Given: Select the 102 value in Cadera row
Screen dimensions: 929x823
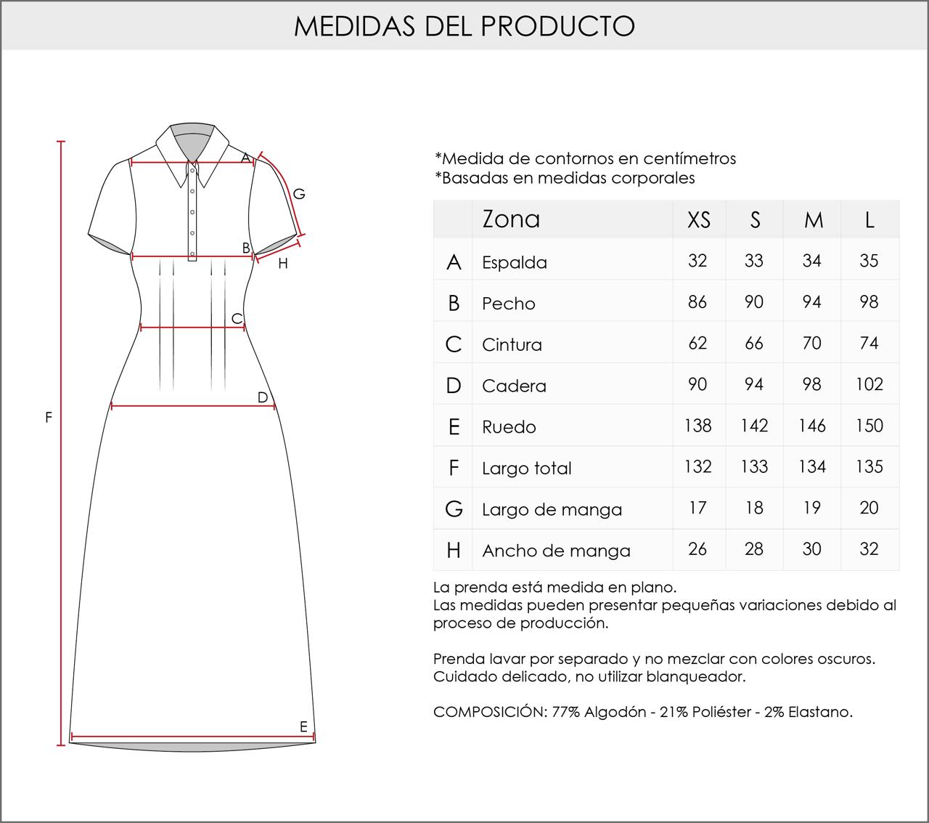Looking at the screenshot, I should point(869,384).
